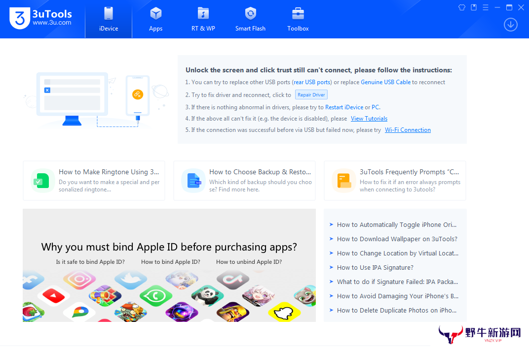Open How to Change Location by Virtual Location
This screenshot has width=529, height=347.
pyautogui.click(x=397, y=253)
